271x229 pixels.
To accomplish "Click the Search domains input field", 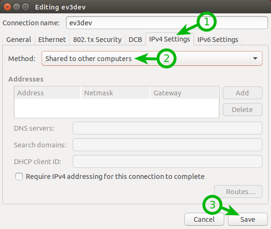I will [167, 145].
